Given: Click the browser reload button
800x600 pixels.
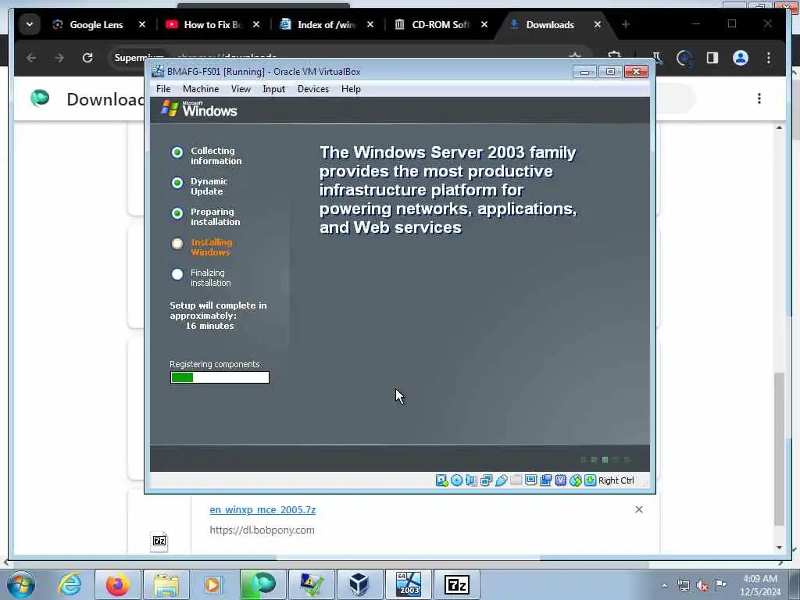Looking at the screenshot, I should point(87,58).
